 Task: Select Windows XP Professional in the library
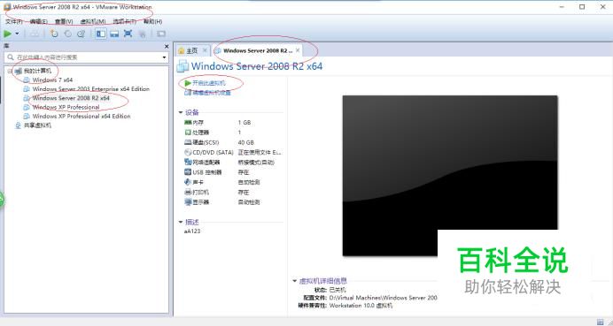click(x=66, y=107)
